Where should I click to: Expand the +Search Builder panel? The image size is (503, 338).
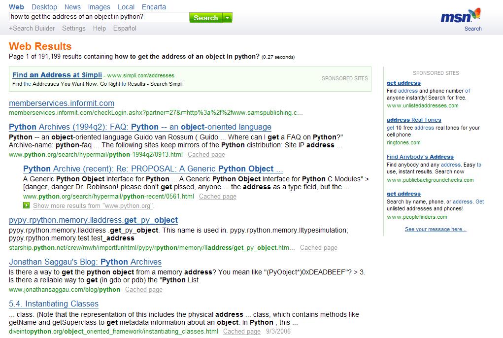point(32,29)
